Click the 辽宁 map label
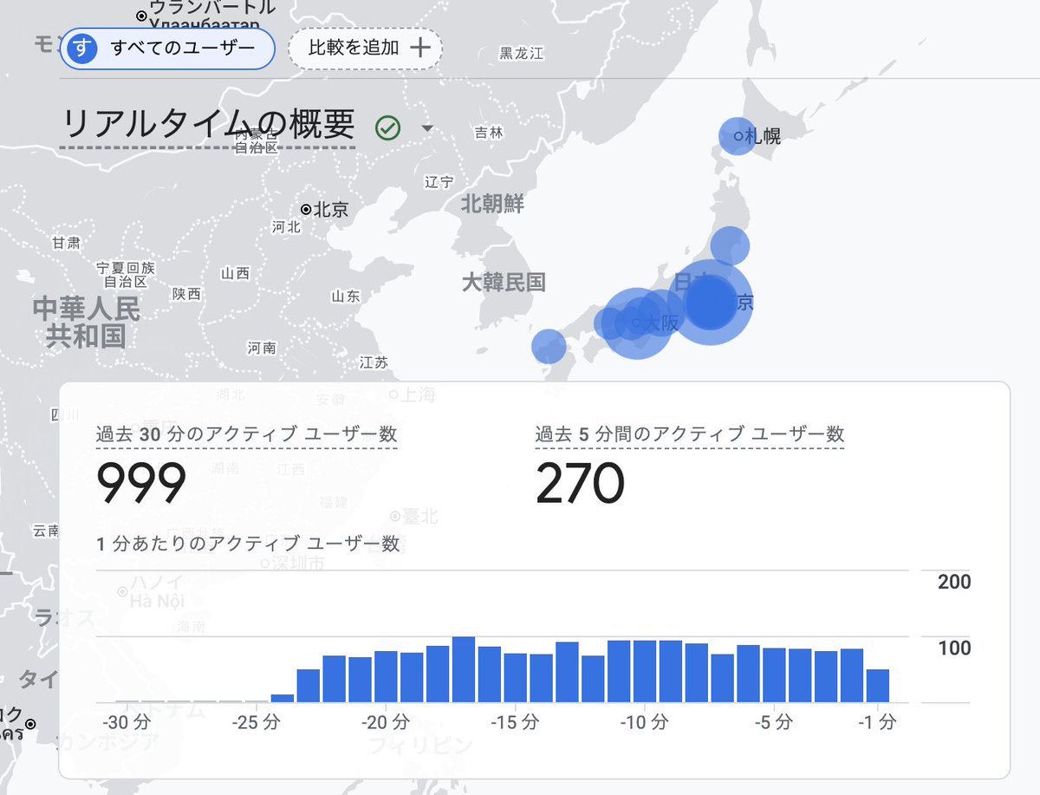This screenshot has height=795, width=1040. pos(439,182)
